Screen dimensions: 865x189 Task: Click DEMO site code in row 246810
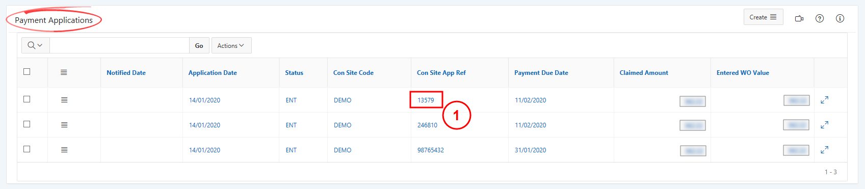tap(343, 125)
